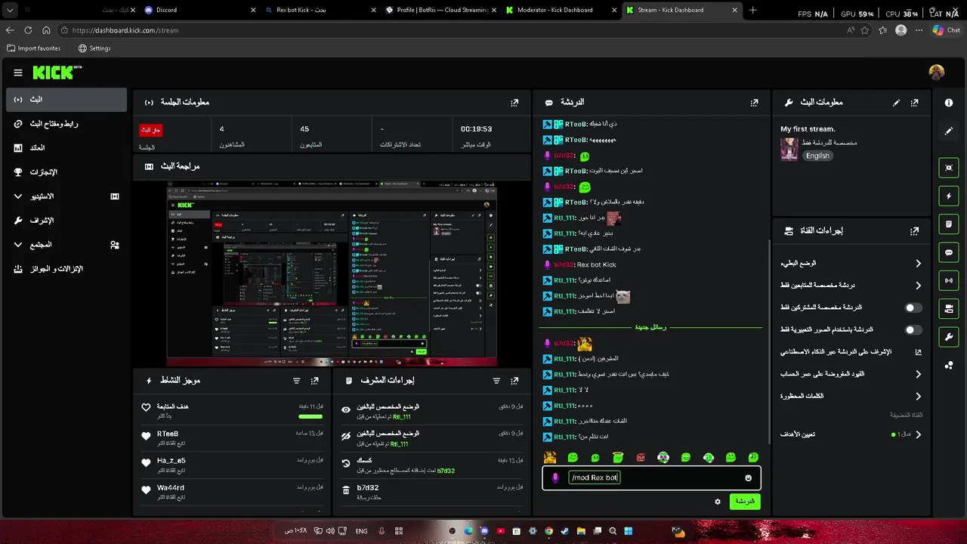Click the AI moderation external link icon
967x544 pixels.
tap(919, 352)
